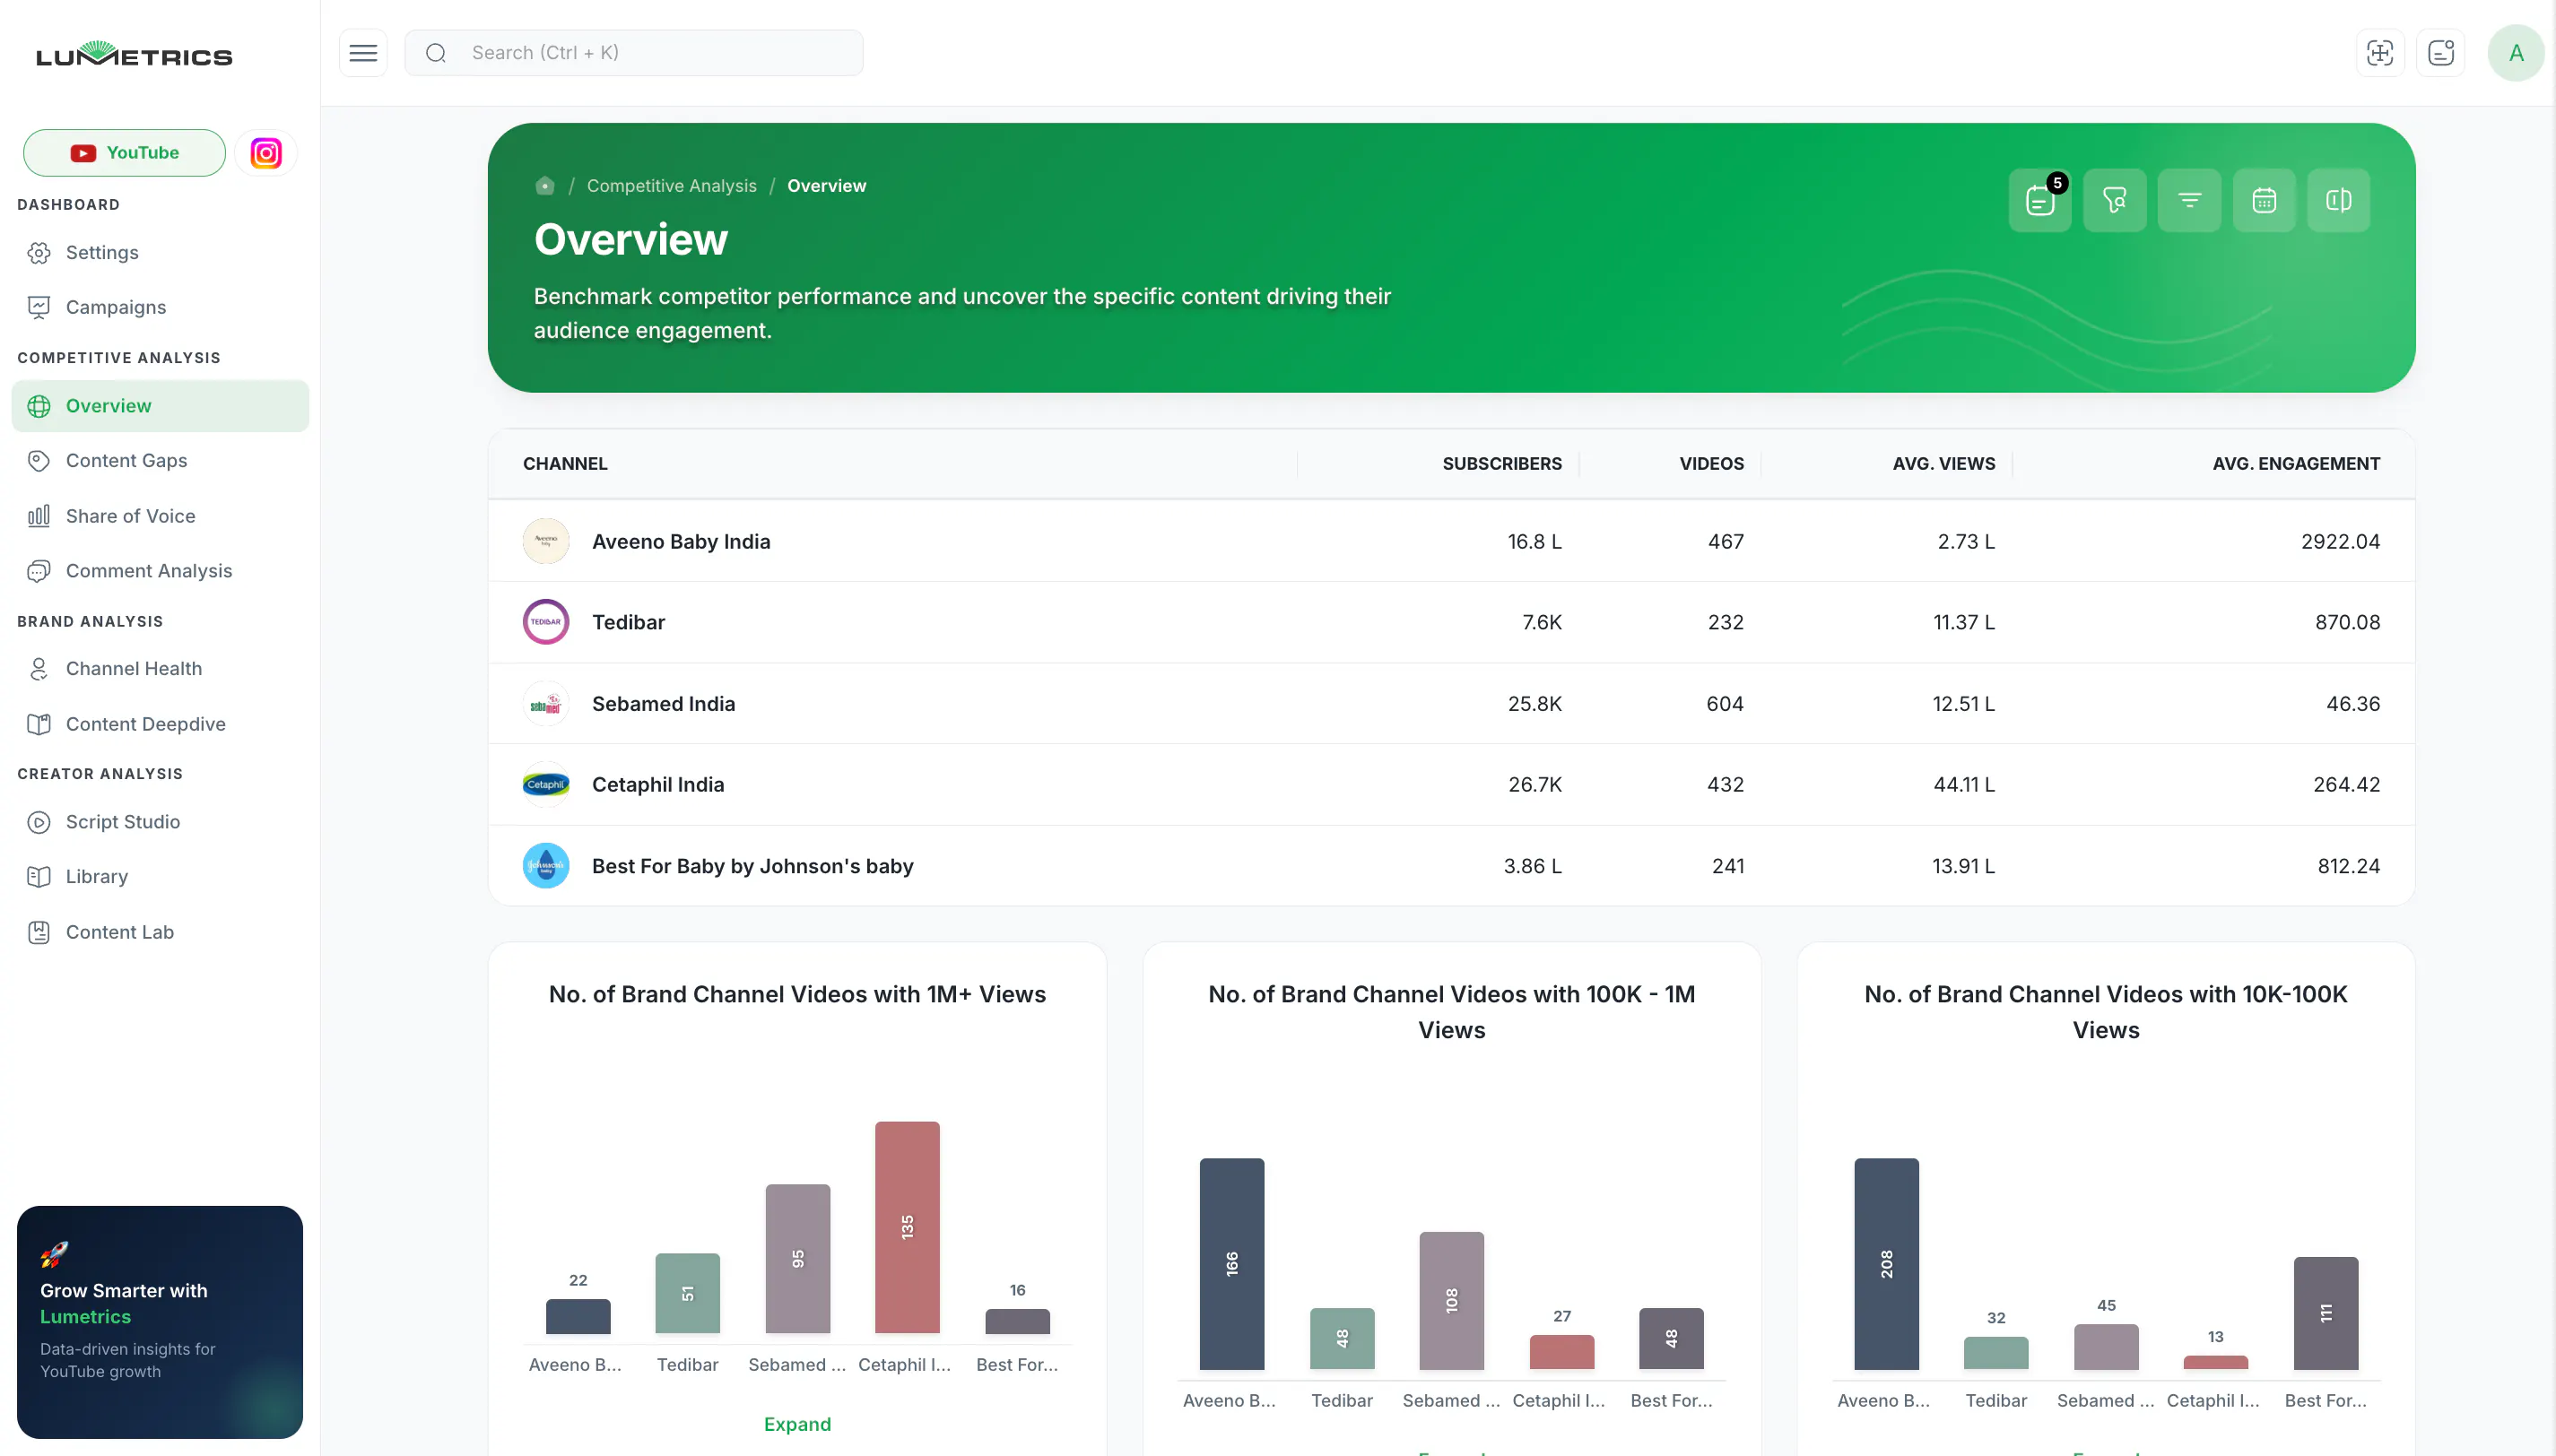Select Overview in sidebar
This screenshot has height=1456, width=2556.
click(160, 406)
